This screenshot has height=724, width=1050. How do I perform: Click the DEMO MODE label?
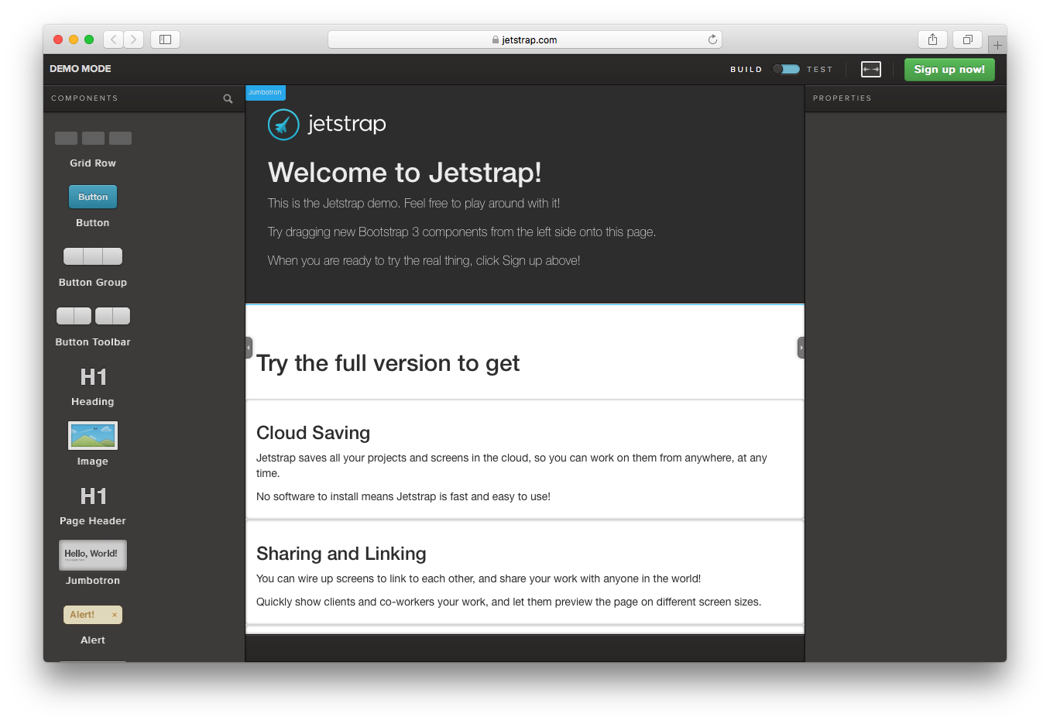click(x=81, y=69)
